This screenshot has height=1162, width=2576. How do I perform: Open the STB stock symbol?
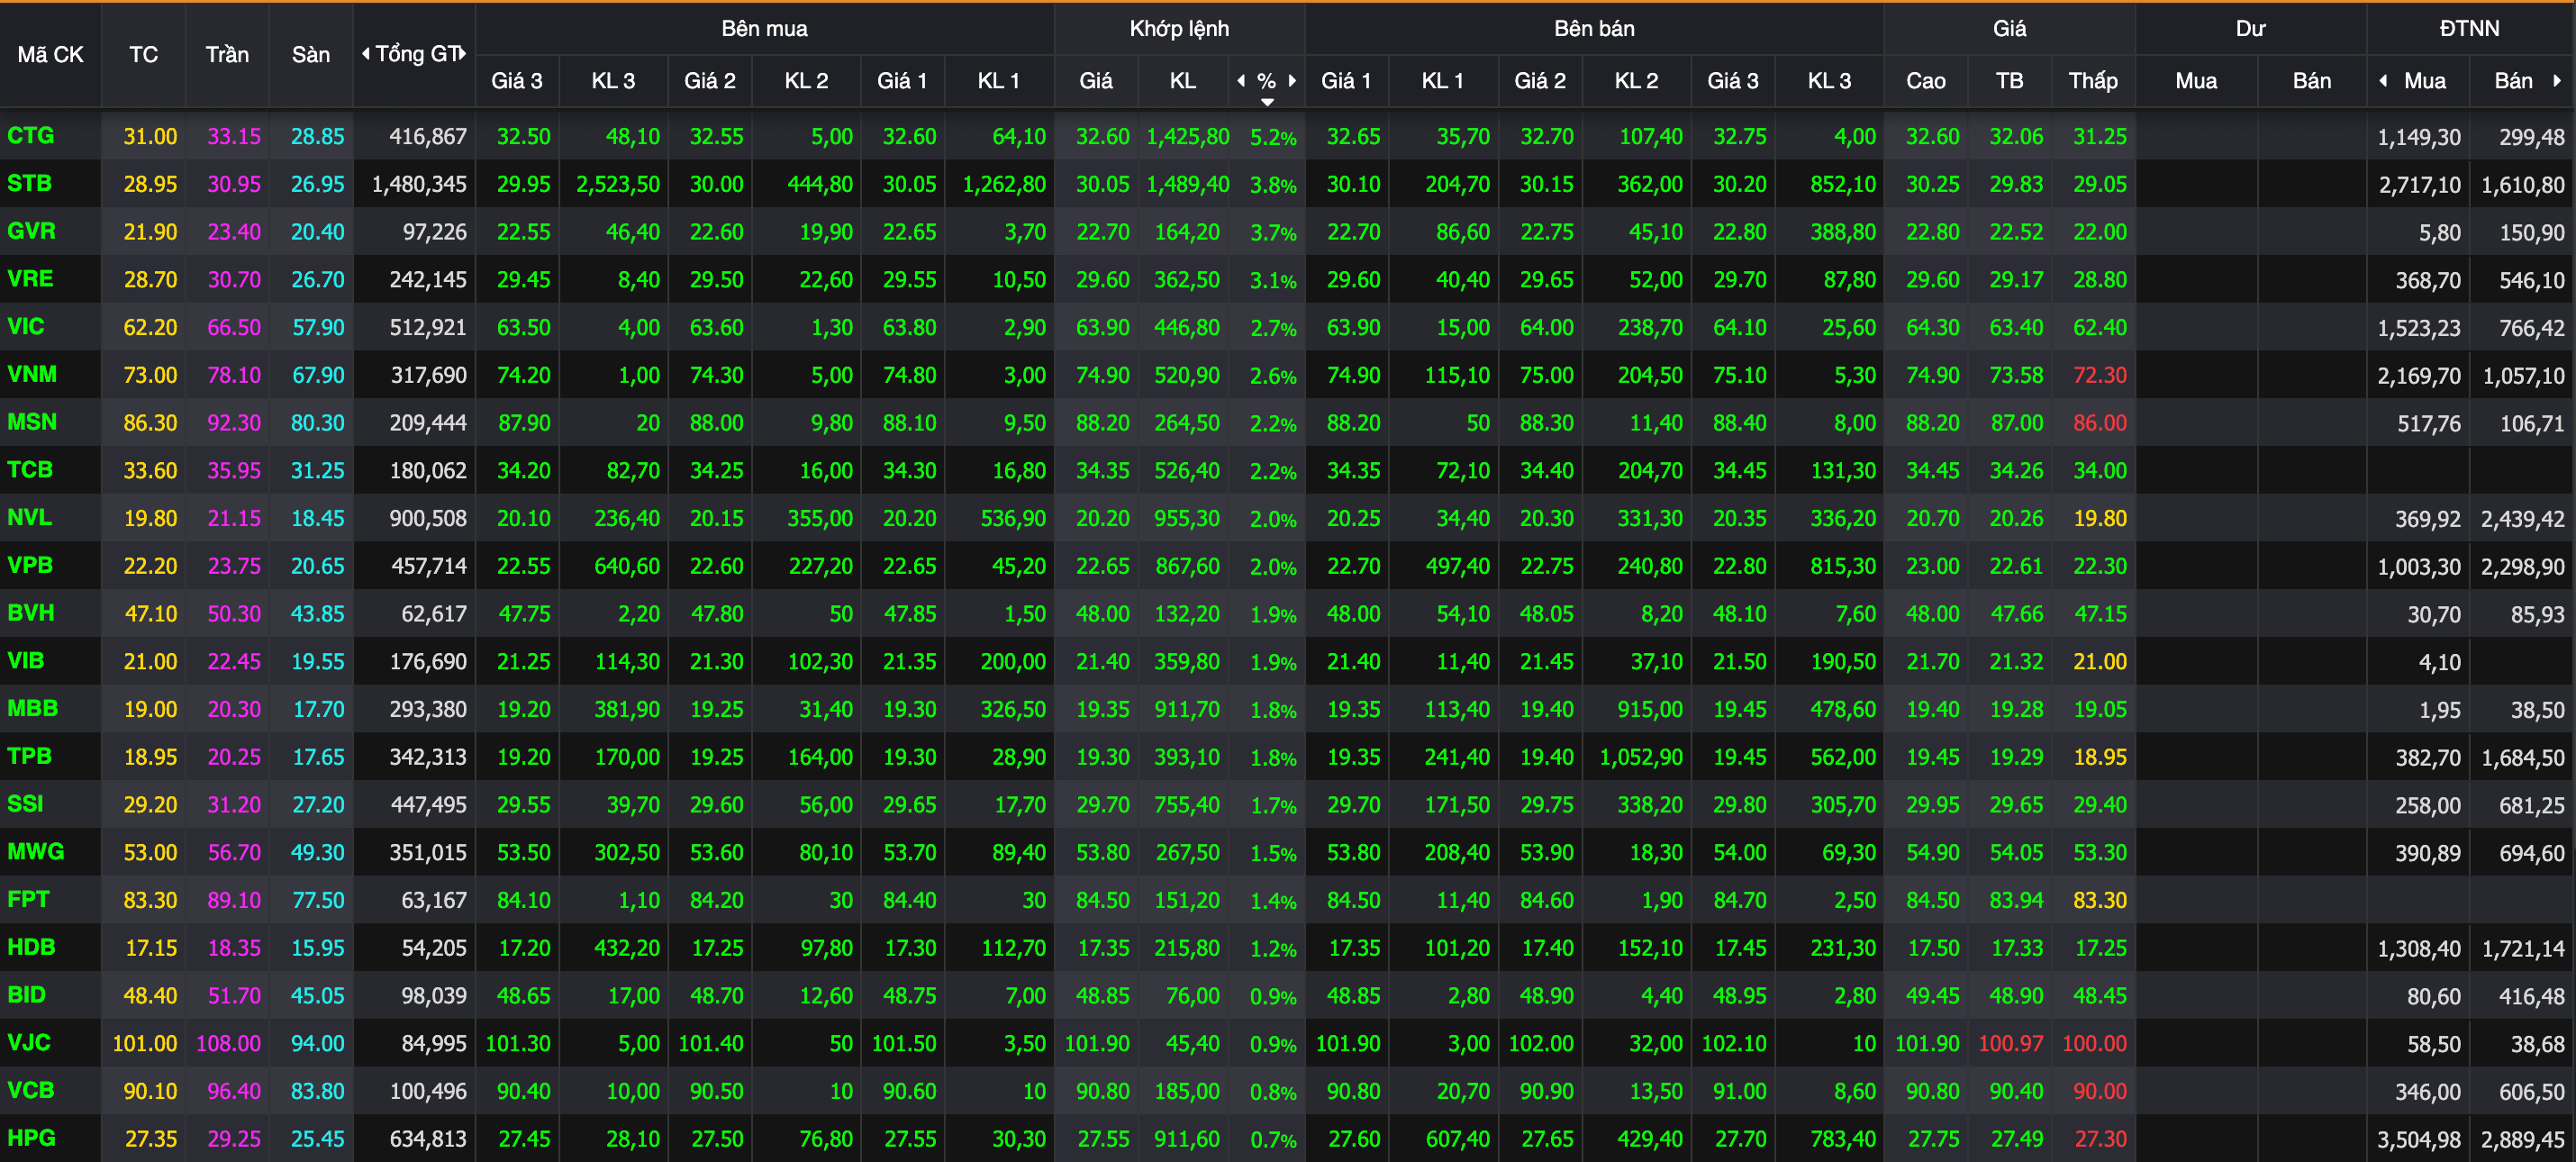point(29,184)
